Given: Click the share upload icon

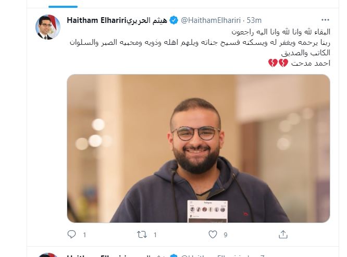Looking at the screenshot, I should [x=283, y=234].
